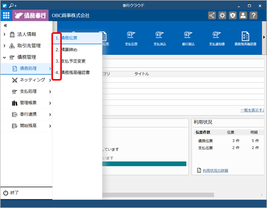Expand the 取引先管理 tree item
The image size is (267, 208).
pyautogui.click(x=5, y=46)
